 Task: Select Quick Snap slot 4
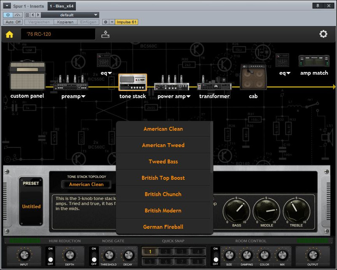pyautogui.click(x=198, y=251)
